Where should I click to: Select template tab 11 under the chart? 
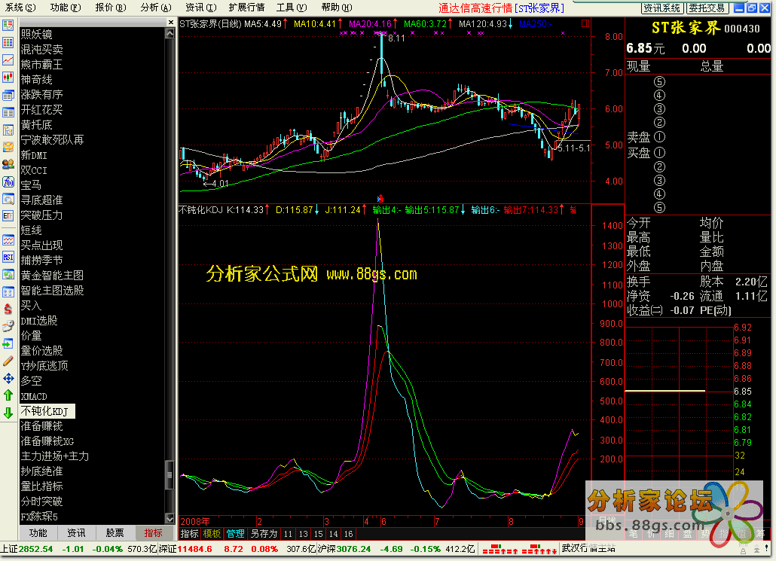coord(288,534)
